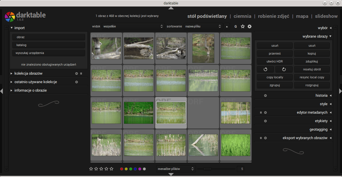Expand ostatnio używane kolekcje module

[12, 82]
